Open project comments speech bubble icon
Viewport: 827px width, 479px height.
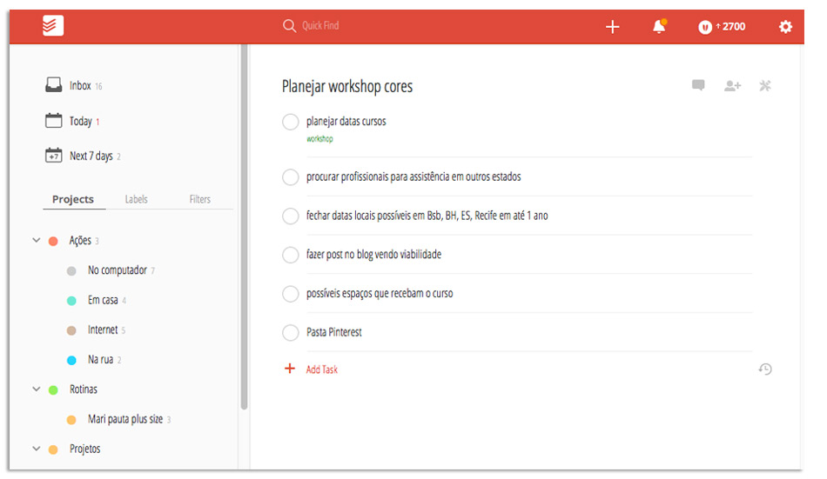click(698, 85)
